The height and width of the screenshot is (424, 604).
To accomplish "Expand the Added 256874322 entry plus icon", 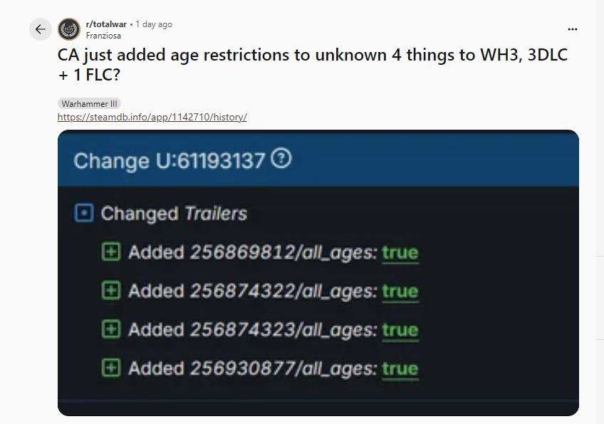I will (x=111, y=290).
